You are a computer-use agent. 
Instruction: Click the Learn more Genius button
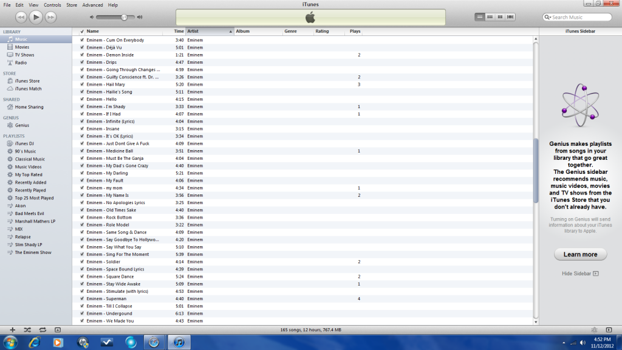pyautogui.click(x=580, y=255)
